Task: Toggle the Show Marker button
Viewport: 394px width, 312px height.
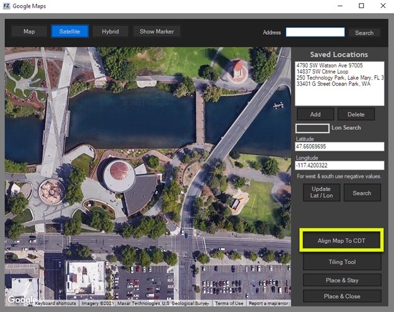Action: click(157, 32)
